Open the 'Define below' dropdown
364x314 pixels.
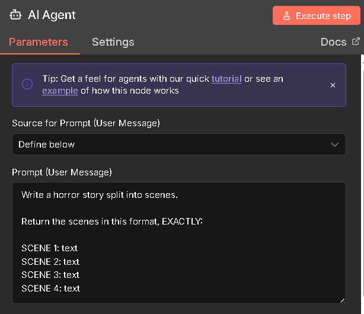(x=178, y=144)
